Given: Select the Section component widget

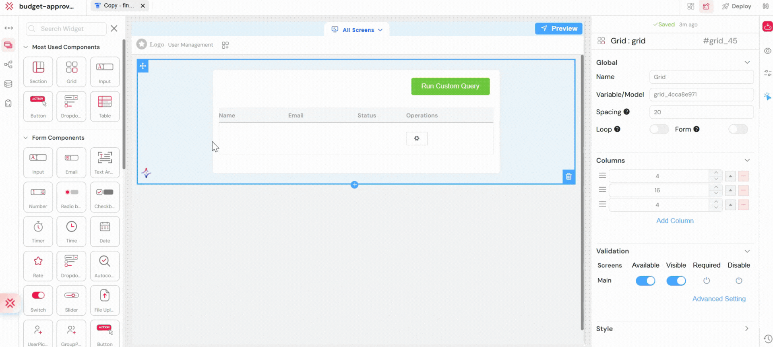Looking at the screenshot, I should click(x=38, y=71).
